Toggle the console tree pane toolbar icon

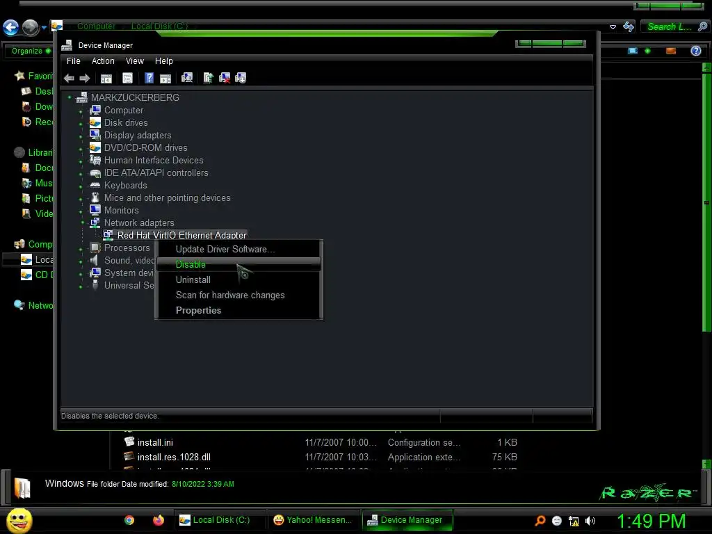point(106,78)
